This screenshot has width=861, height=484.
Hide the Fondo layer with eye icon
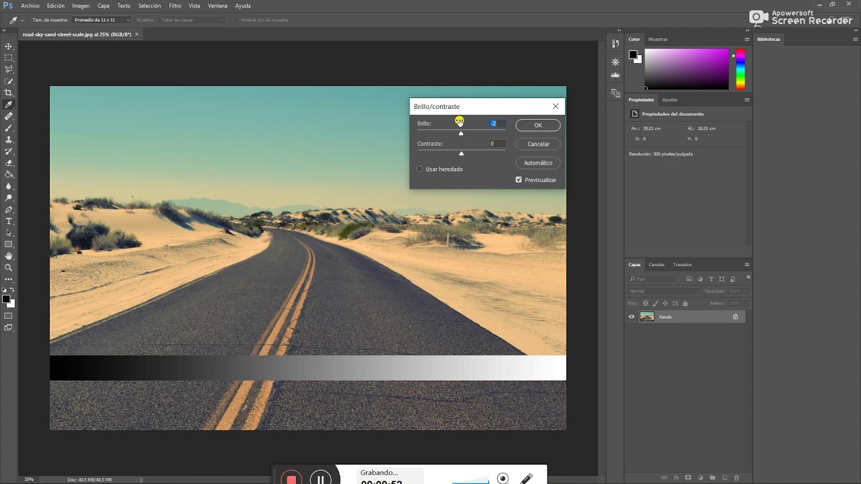click(x=632, y=317)
